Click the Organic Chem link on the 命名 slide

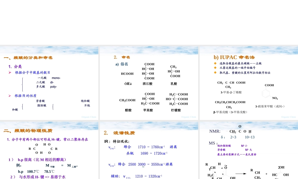pos(189,117)
